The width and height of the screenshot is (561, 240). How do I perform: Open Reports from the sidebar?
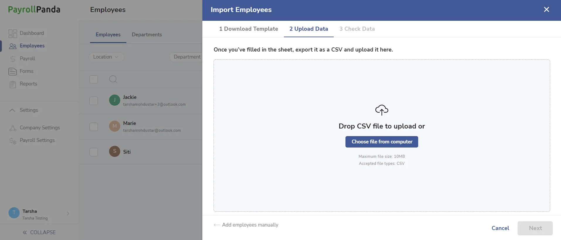coord(28,84)
